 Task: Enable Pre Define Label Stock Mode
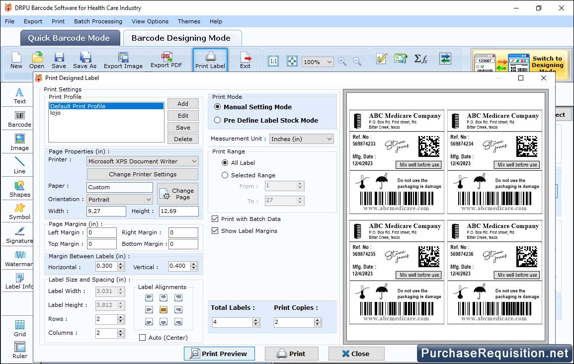(x=218, y=120)
